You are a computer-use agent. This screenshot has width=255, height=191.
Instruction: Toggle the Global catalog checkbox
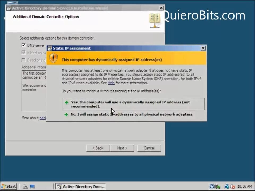tap(23, 53)
